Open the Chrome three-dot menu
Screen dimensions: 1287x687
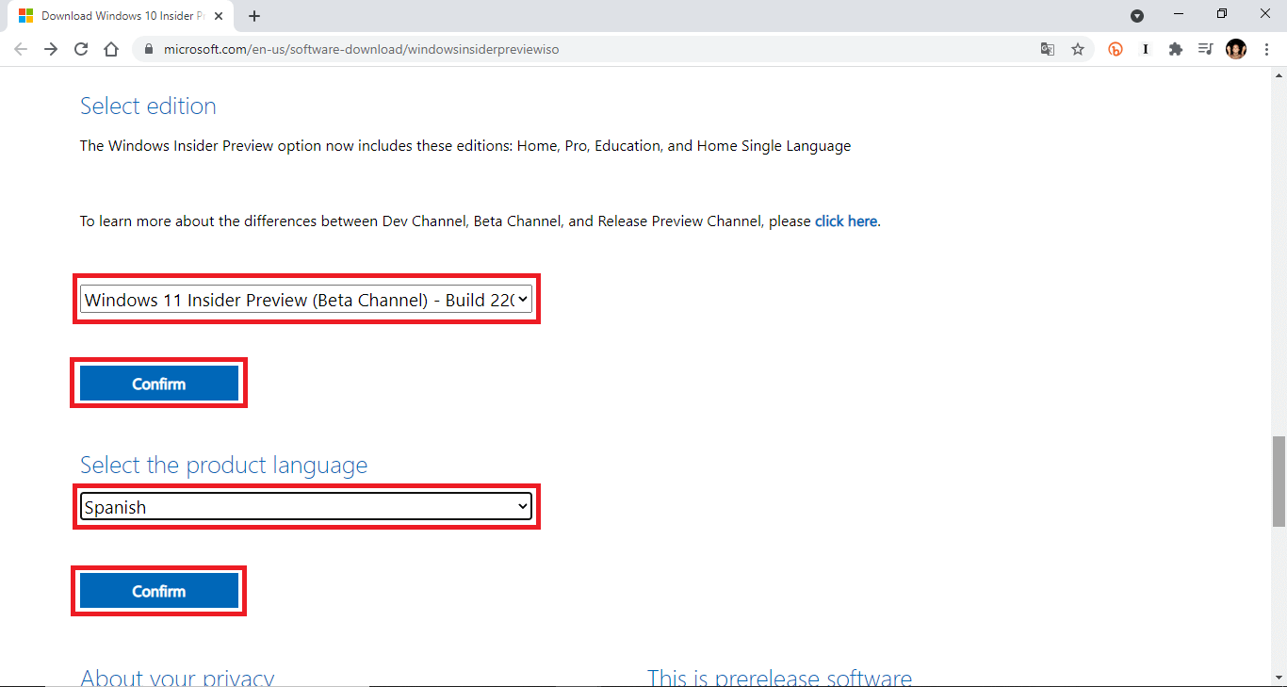pyautogui.click(x=1266, y=49)
